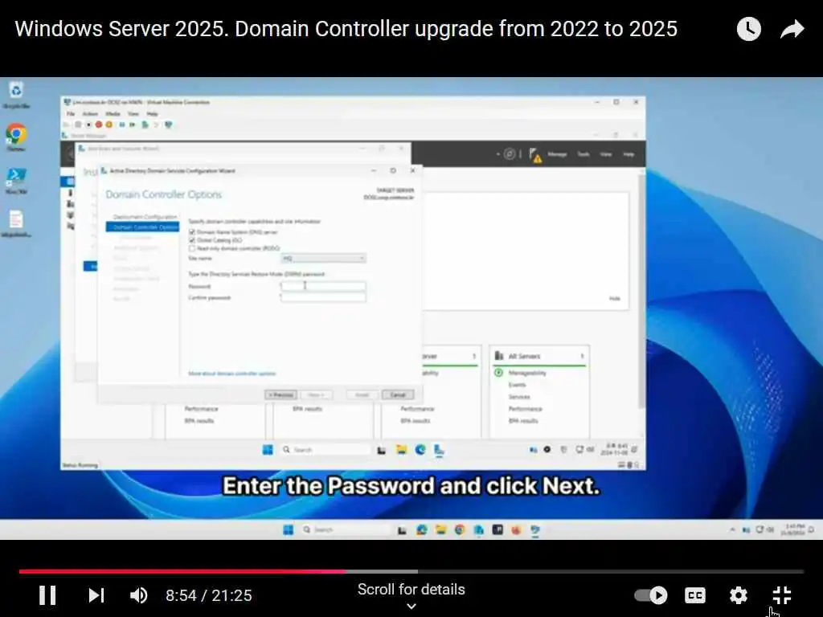The width and height of the screenshot is (823, 617).
Task: Open Help menu in Virtual Machine Connection
Action: tap(152, 114)
